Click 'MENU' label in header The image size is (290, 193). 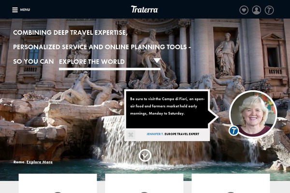25,10
